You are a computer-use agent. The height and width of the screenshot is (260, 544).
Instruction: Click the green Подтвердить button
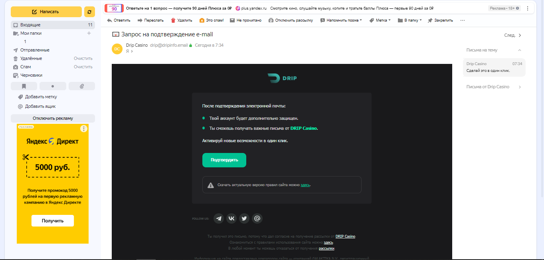click(x=224, y=160)
